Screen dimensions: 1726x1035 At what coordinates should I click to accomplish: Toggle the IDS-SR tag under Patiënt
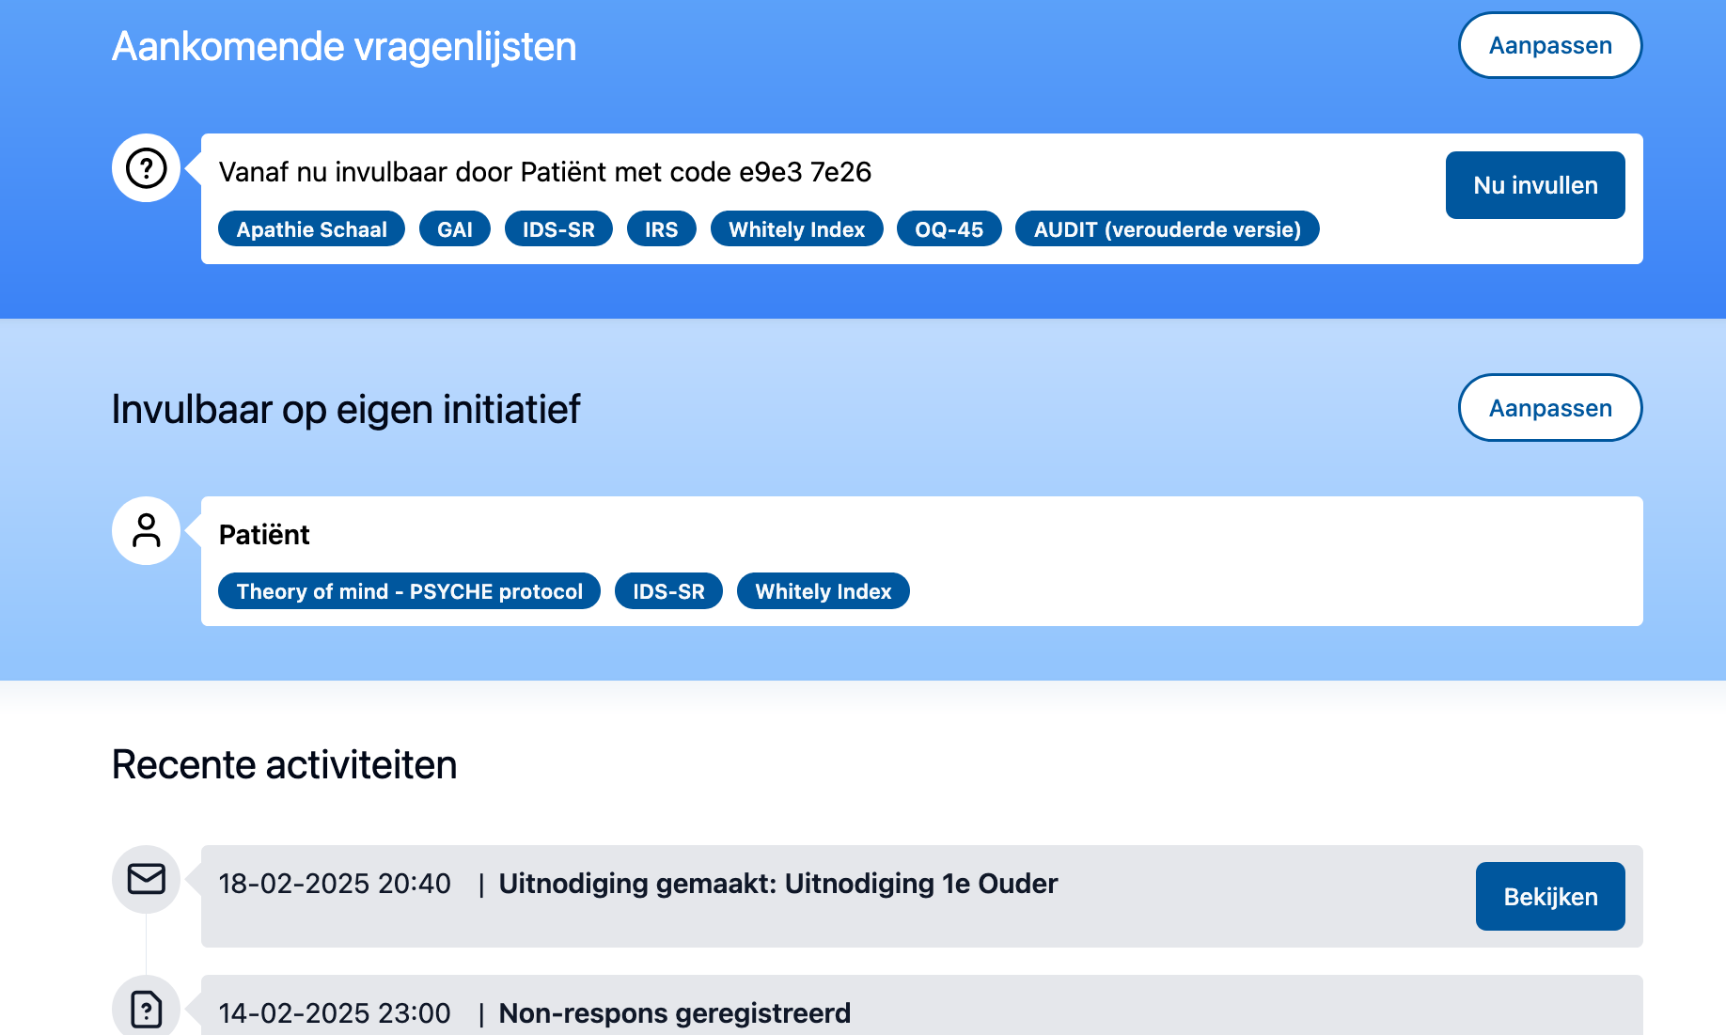point(668,590)
